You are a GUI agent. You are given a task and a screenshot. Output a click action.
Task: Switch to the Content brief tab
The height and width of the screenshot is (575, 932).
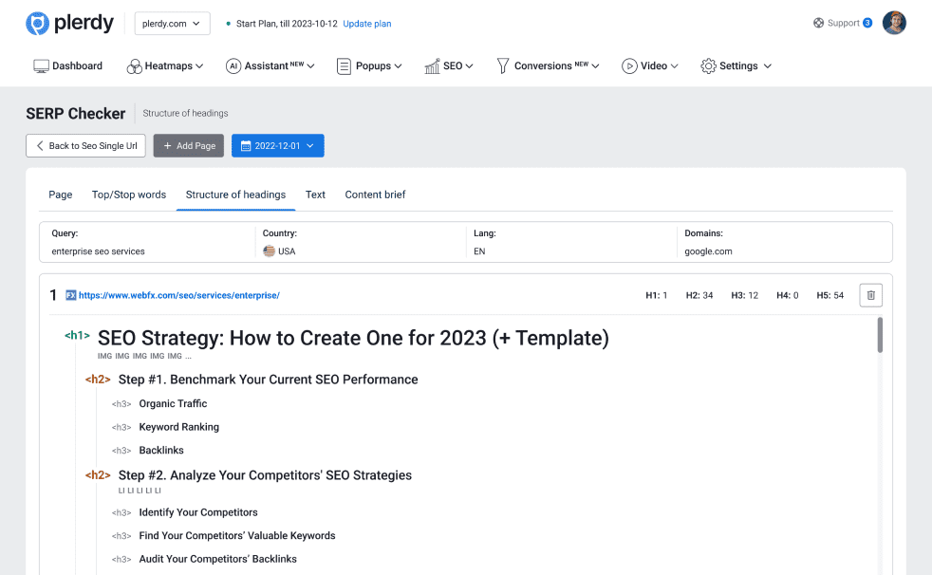[375, 195]
